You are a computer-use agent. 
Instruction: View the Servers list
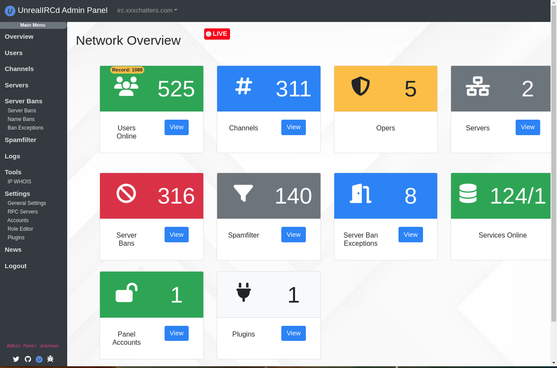coord(528,127)
